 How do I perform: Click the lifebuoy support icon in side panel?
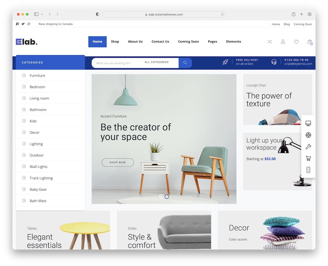point(308,135)
